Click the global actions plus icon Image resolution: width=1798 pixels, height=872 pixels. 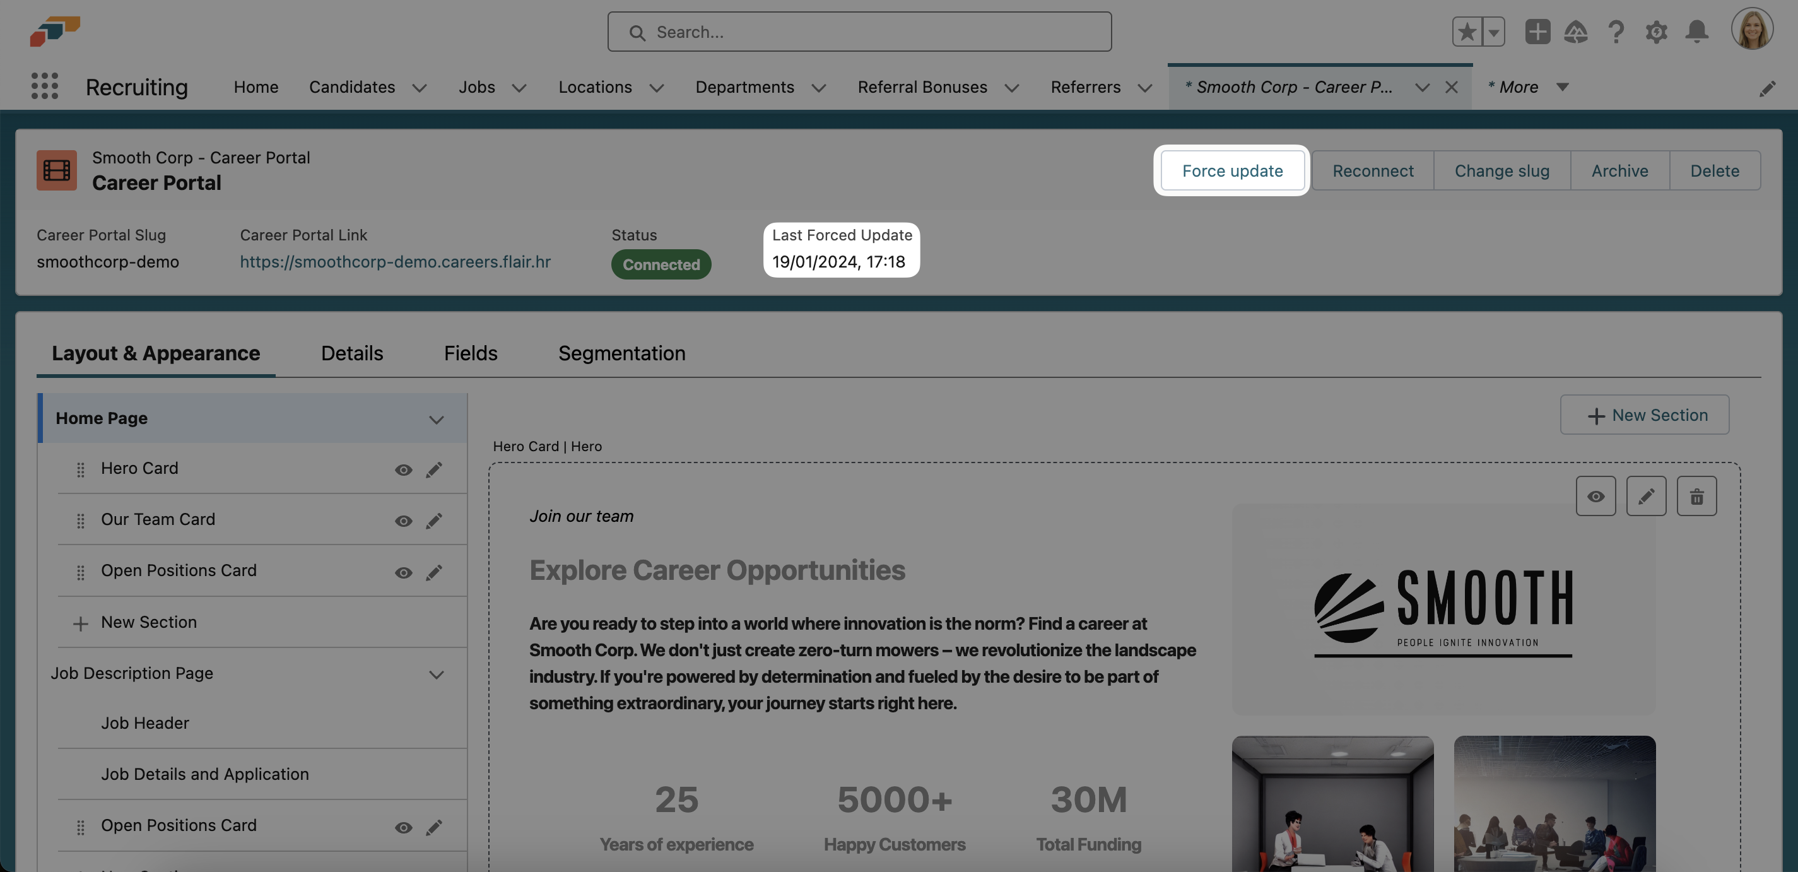tap(1537, 32)
